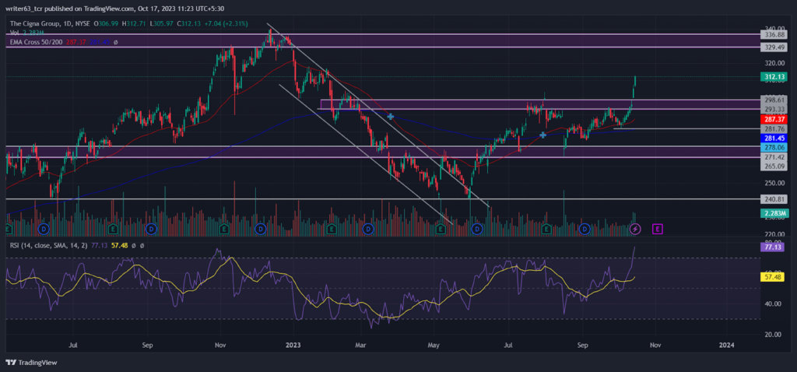Click the blue 281.45 EMA tag on the price scale
The width and height of the screenshot is (797, 372).
[773, 139]
